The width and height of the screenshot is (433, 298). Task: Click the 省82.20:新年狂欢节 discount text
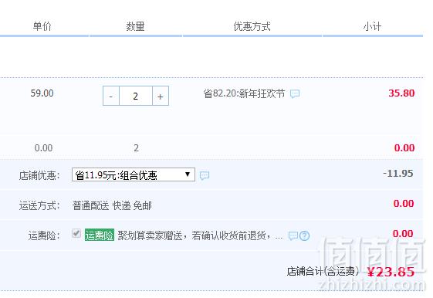(244, 93)
